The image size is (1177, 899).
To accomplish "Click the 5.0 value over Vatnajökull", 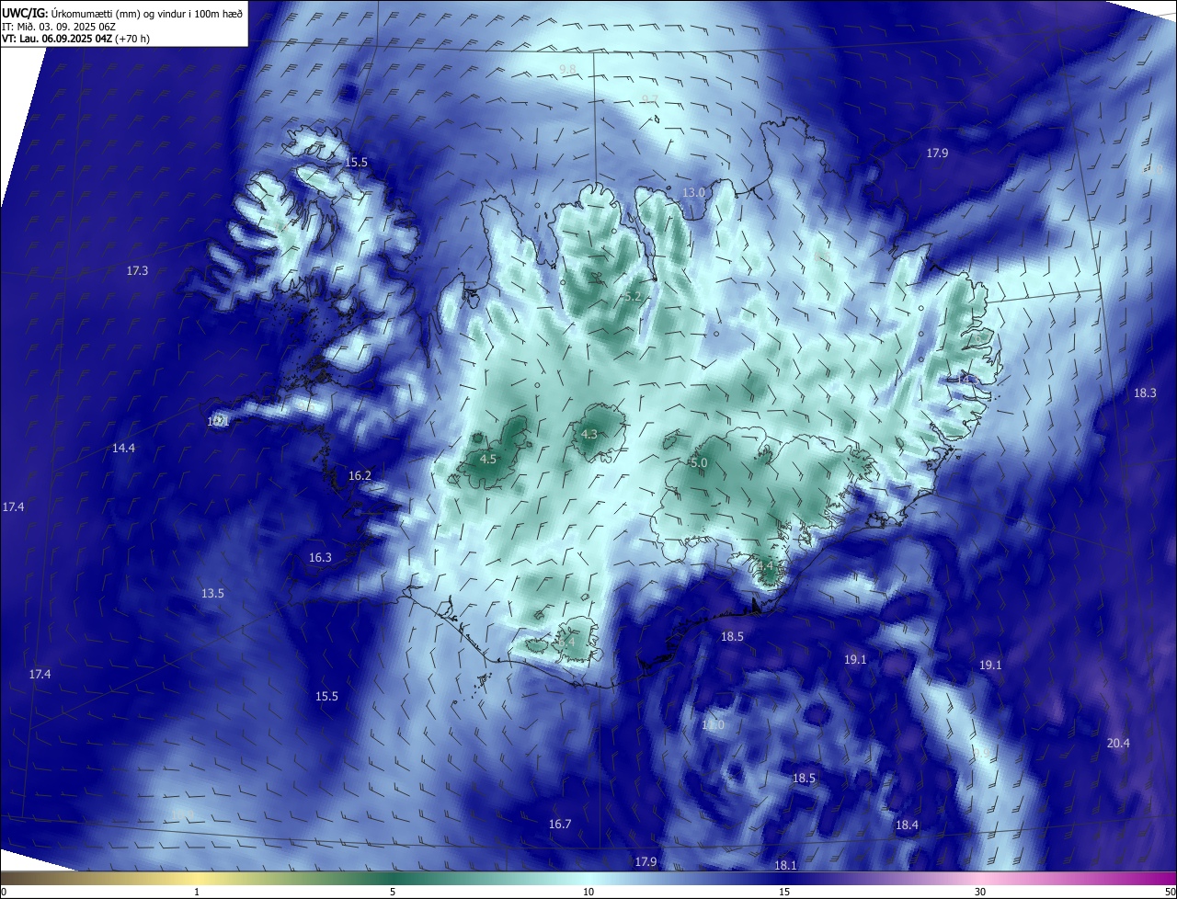I will coord(698,462).
